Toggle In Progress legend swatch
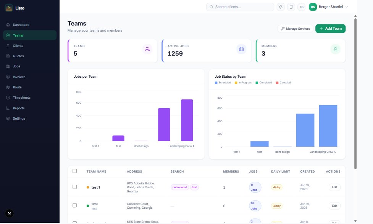Screen dimensions: 373x224 pos(236,83)
